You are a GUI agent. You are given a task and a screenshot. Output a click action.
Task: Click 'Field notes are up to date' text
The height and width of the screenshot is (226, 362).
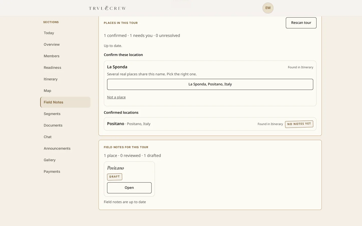click(x=125, y=202)
